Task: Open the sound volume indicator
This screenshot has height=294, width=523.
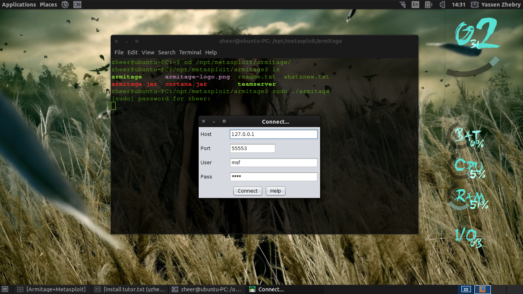Action: click(x=442, y=5)
